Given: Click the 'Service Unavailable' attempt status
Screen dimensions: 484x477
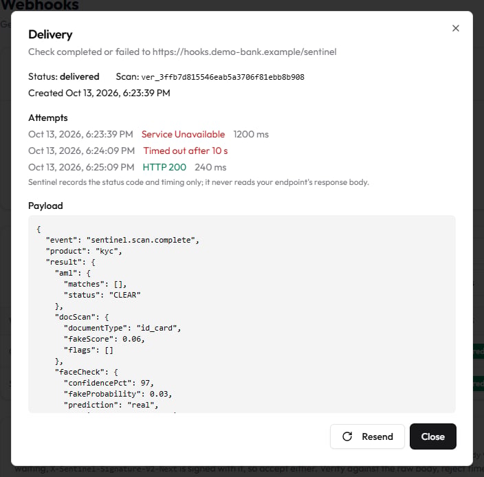Looking at the screenshot, I should click(x=183, y=134).
